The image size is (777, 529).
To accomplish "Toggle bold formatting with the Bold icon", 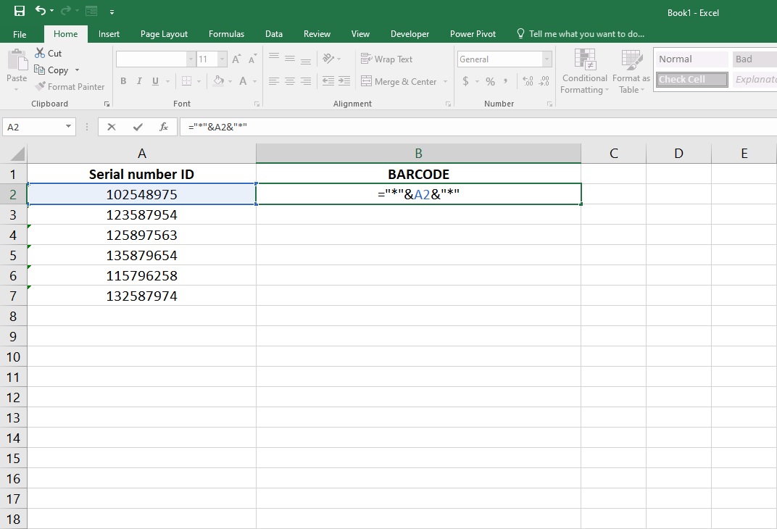I will (x=123, y=80).
